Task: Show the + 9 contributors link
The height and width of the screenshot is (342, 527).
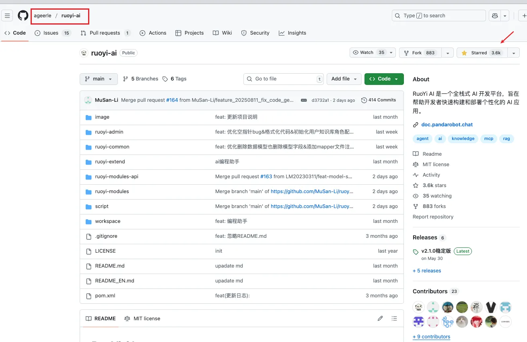Action: pyautogui.click(x=431, y=337)
